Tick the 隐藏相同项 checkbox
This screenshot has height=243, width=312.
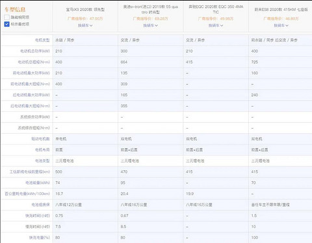tap(6, 17)
